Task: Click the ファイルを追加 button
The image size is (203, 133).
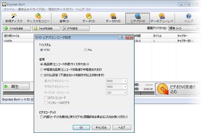Action: pyautogui.click(x=17, y=28)
